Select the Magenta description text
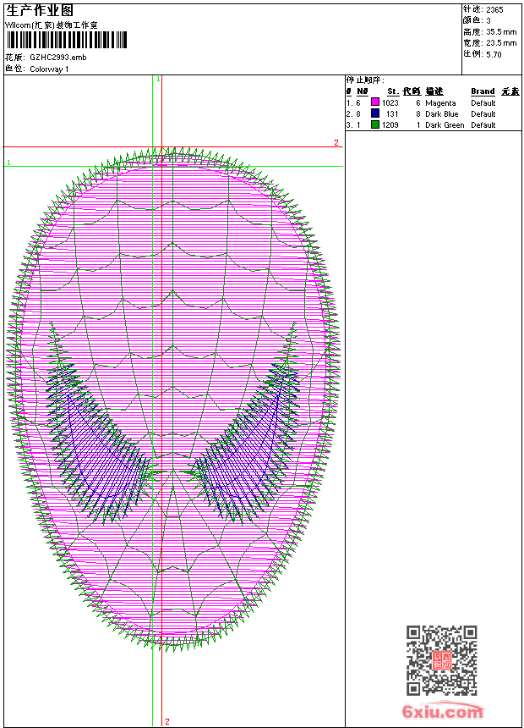 440,102
